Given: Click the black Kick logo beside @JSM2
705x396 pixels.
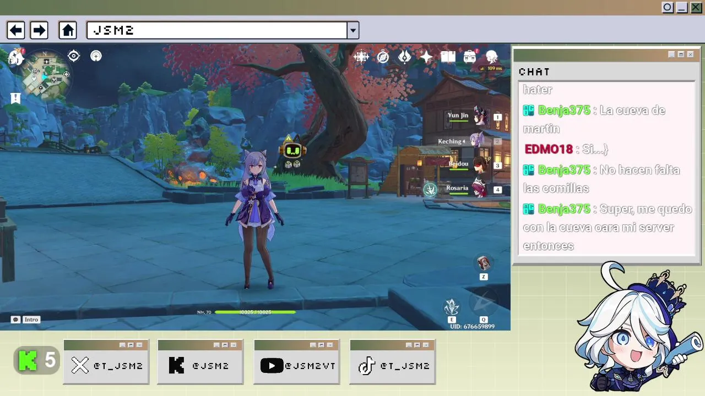Looking at the screenshot, I should click(176, 365).
